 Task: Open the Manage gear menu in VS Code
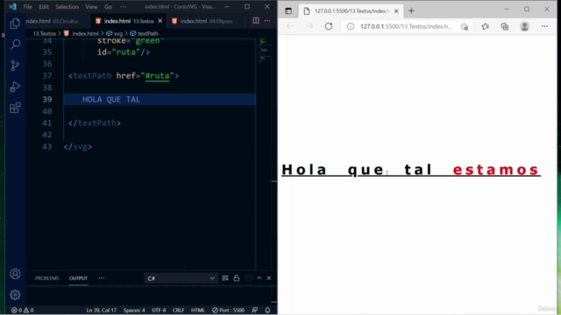click(15, 295)
